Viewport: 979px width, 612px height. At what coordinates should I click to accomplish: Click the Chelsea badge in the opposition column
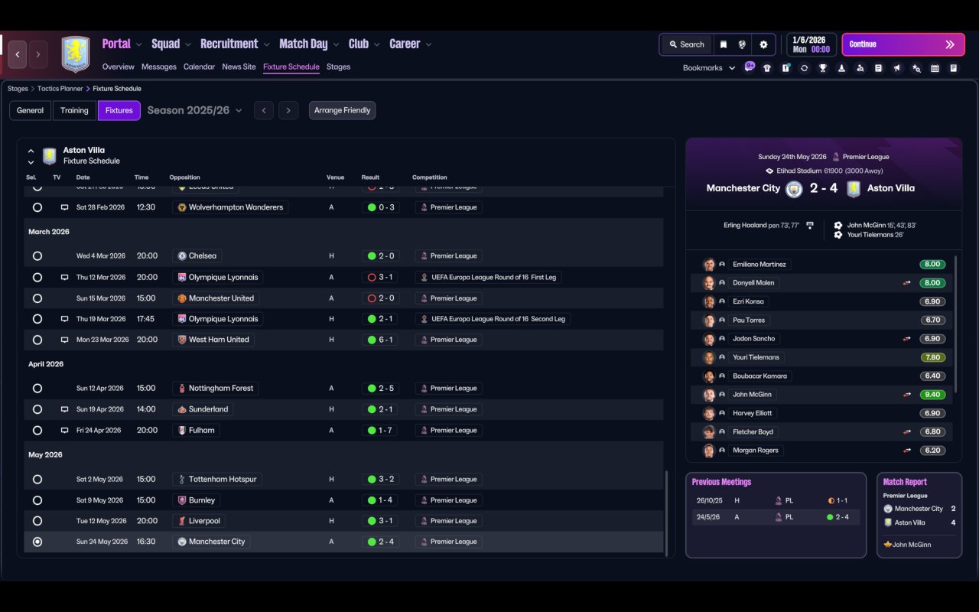tap(182, 256)
